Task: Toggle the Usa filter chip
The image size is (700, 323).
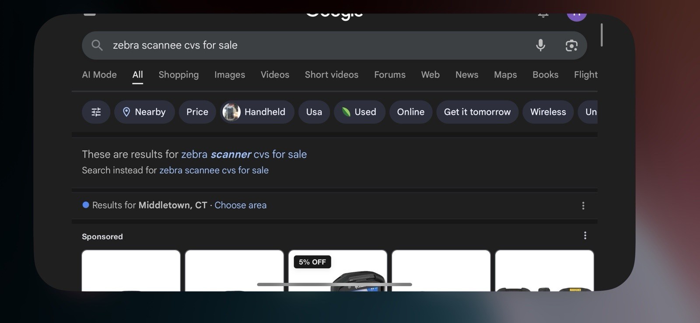Action: pos(314,112)
